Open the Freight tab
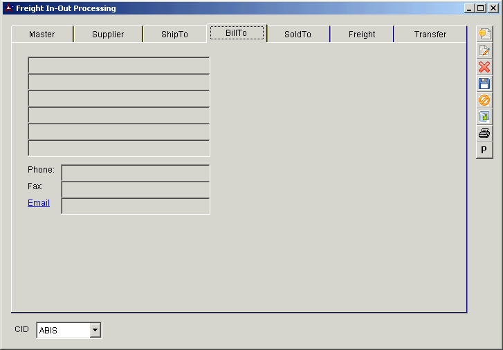The height and width of the screenshot is (350, 503). 362,35
